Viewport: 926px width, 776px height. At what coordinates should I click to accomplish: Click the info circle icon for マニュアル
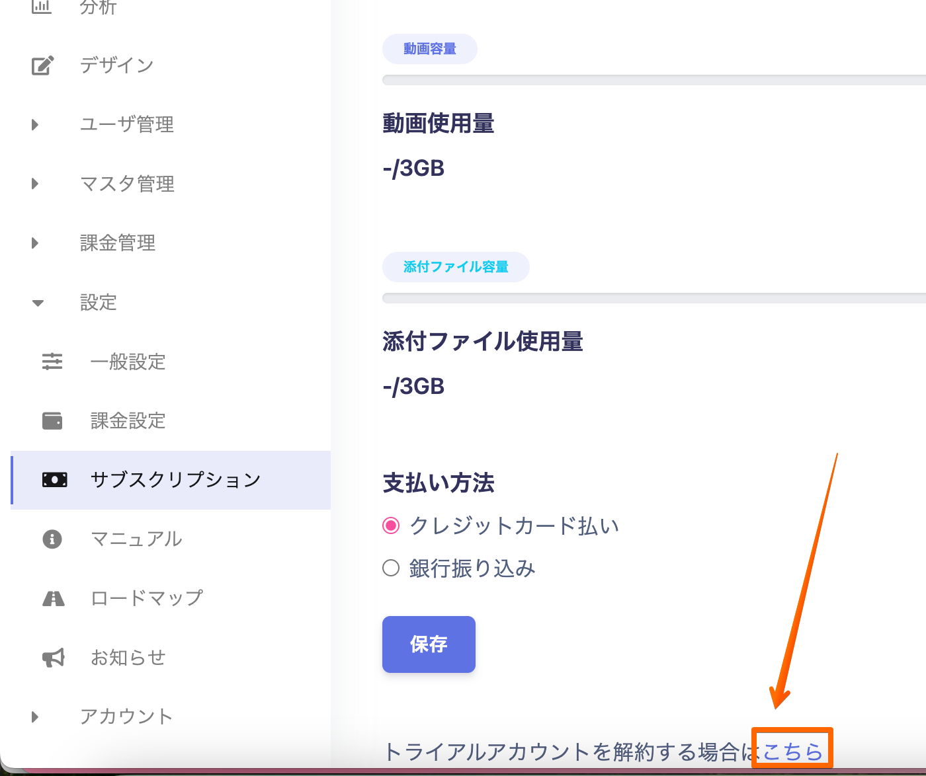(x=52, y=539)
